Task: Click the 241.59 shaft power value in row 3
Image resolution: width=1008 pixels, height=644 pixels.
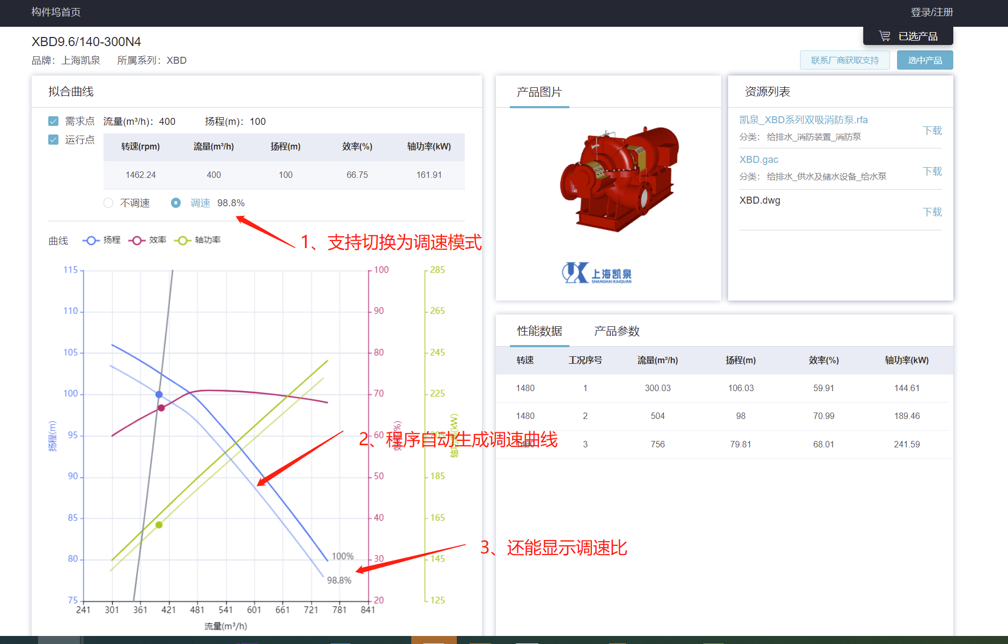Action: pyautogui.click(x=907, y=444)
